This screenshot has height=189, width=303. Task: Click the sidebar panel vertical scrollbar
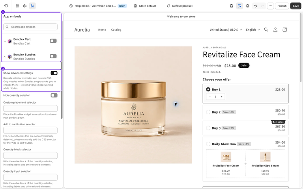pyautogui.click(x=62, y=69)
